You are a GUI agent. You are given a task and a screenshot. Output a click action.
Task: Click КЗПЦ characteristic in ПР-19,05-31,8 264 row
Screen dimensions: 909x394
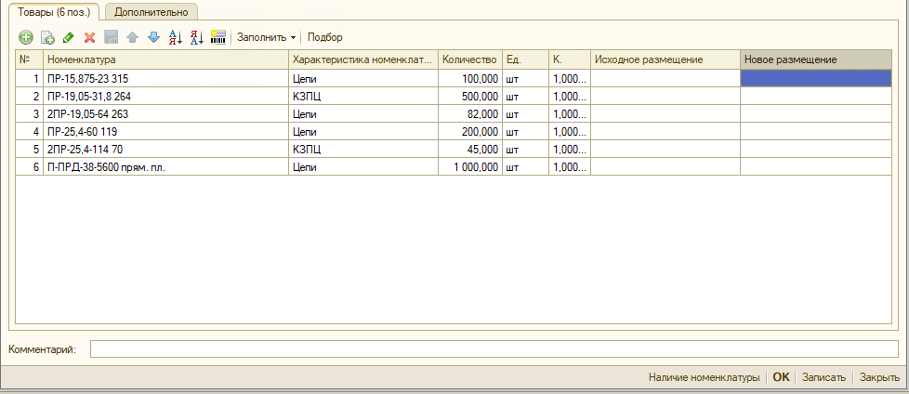click(363, 97)
